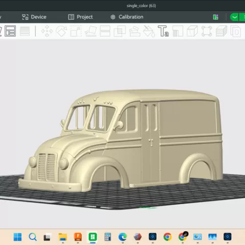Open the Mesh Boolean tool
This screenshot has width=245, height=245.
pyautogui.click(x=119, y=31)
